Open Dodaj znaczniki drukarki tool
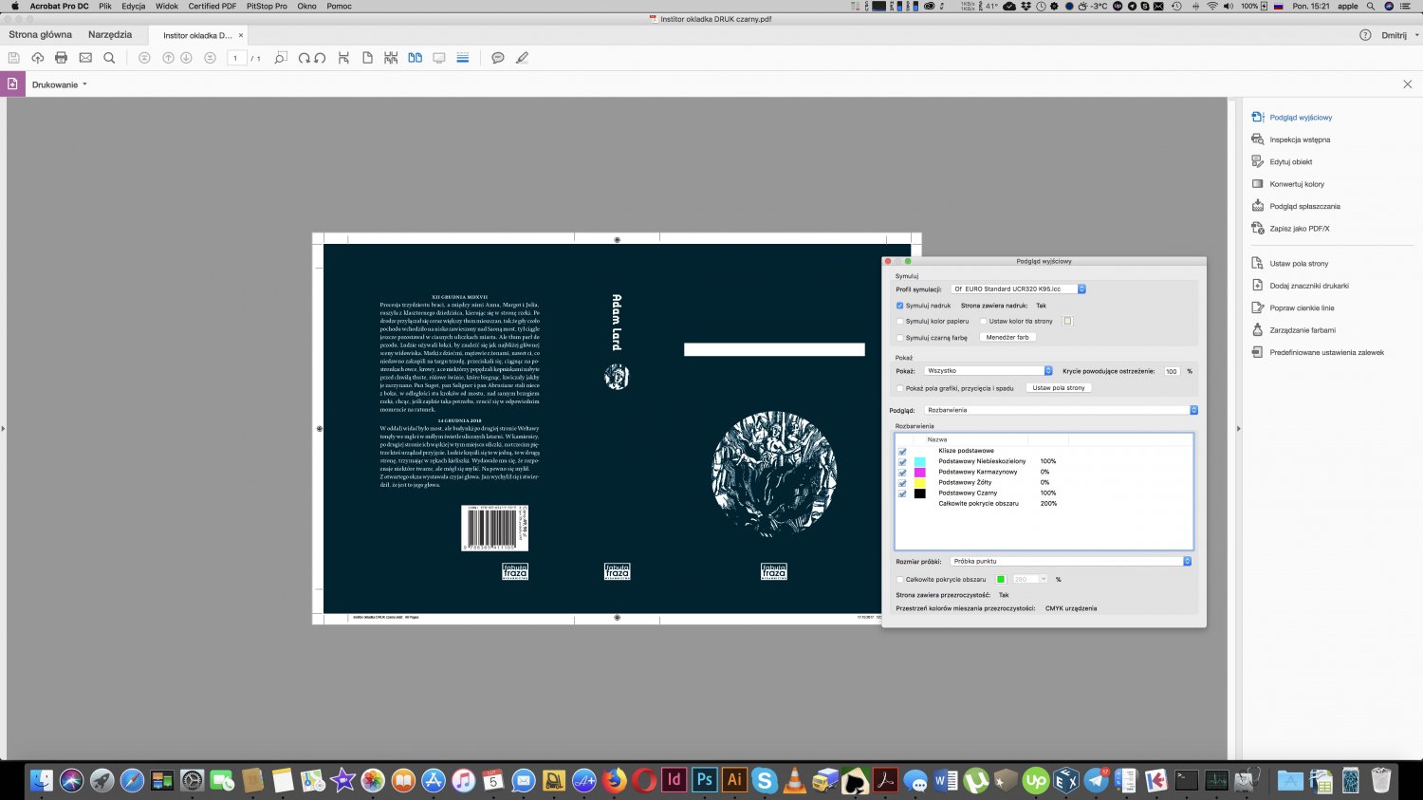The height and width of the screenshot is (800, 1423). click(x=1300, y=286)
